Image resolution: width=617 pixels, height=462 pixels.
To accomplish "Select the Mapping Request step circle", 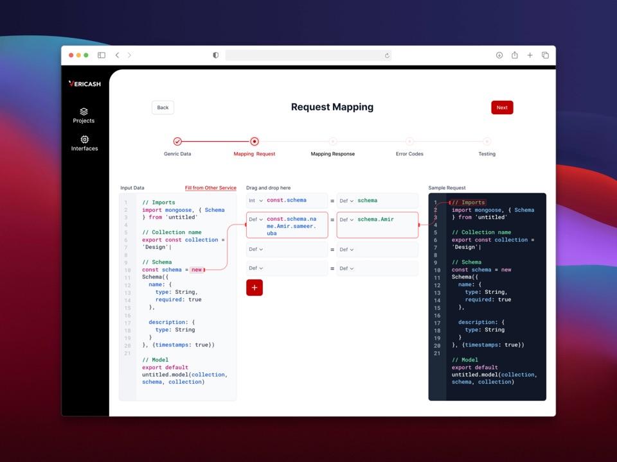I will tap(255, 141).
